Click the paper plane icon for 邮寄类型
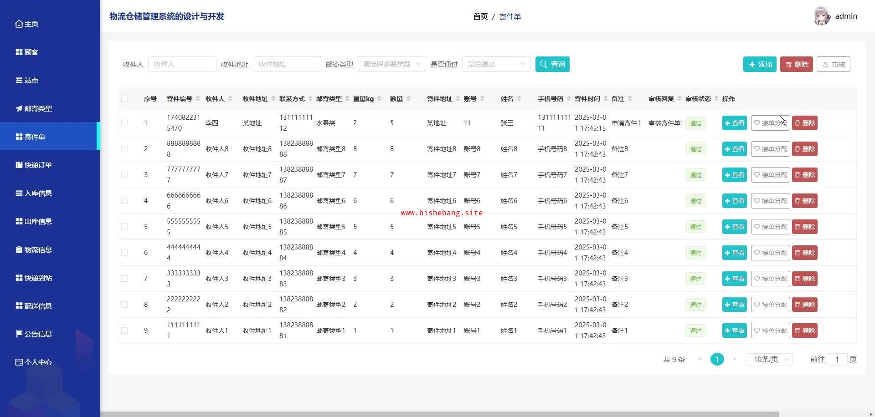This screenshot has width=875, height=417. (19, 109)
